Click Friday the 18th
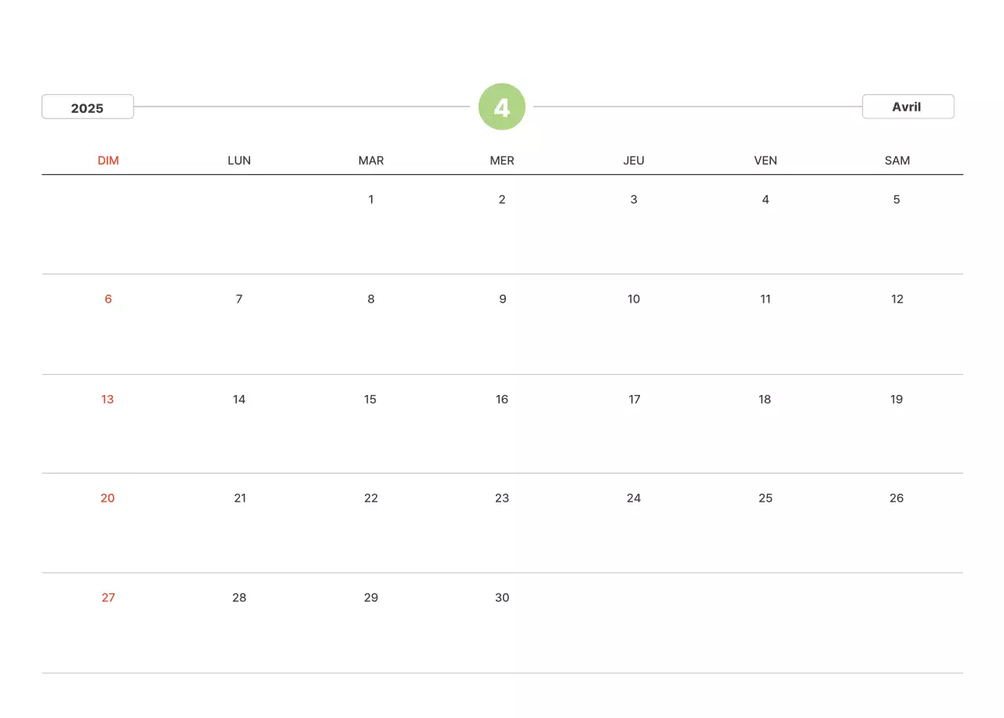 coord(765,400)
